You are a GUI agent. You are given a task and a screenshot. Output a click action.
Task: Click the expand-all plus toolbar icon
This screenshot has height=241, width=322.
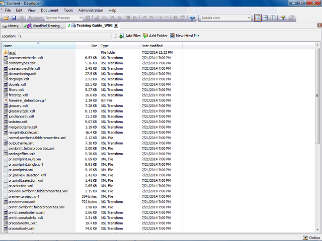[x=160, y=18]
